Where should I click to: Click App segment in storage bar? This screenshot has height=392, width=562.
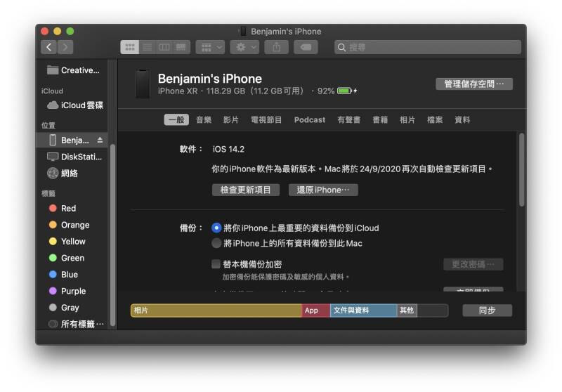(315, 311)
